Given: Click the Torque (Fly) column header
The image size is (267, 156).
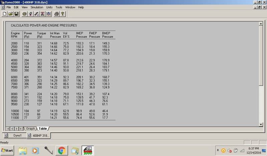Looking at the screenshot, I should [x=41, y=35].
